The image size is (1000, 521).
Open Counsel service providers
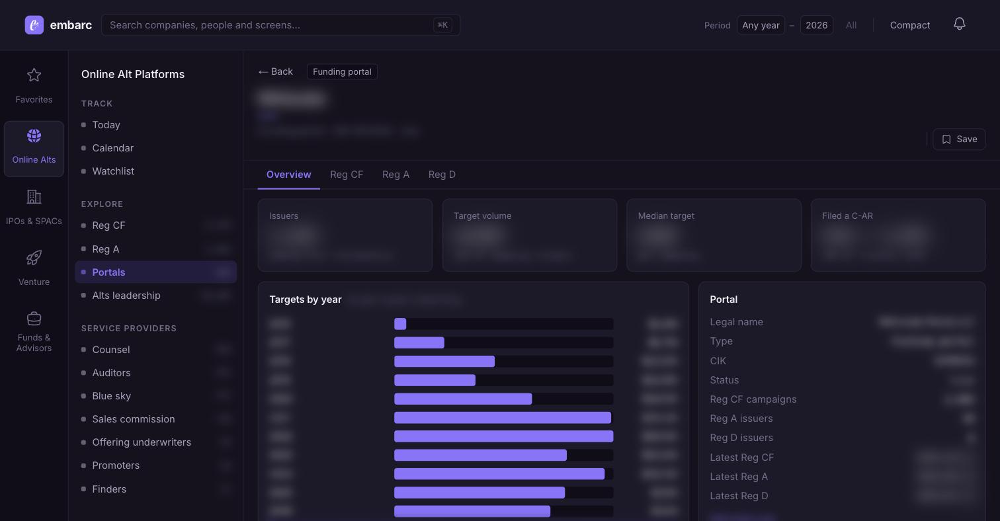pos(155,350)
